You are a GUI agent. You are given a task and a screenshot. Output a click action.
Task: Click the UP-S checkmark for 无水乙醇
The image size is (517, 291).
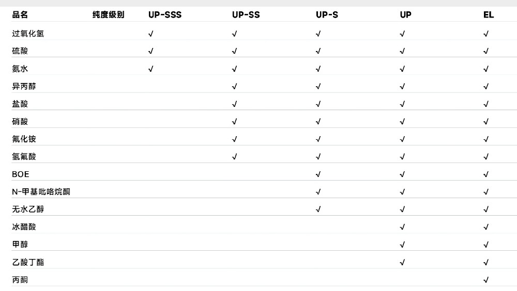coord(318,209)
